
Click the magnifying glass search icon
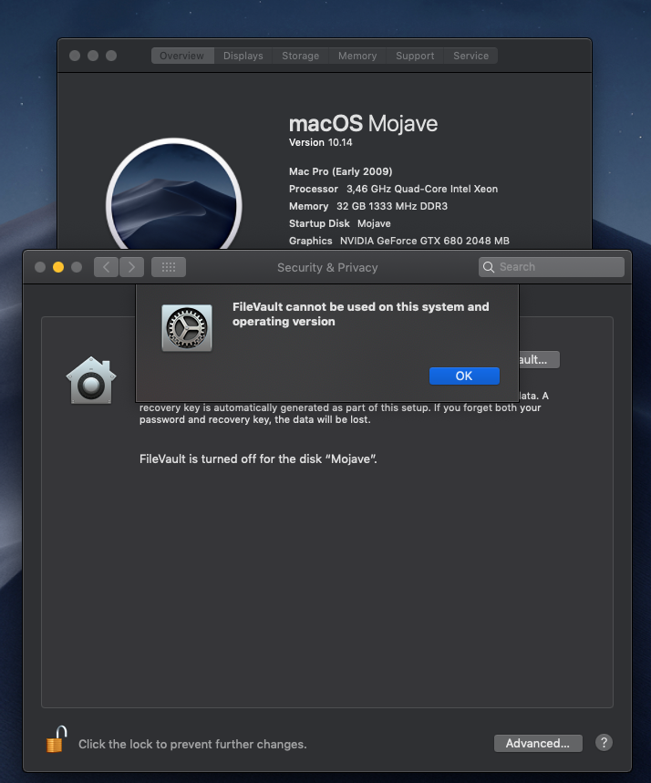pyautogui.click(x=489, y=267)
